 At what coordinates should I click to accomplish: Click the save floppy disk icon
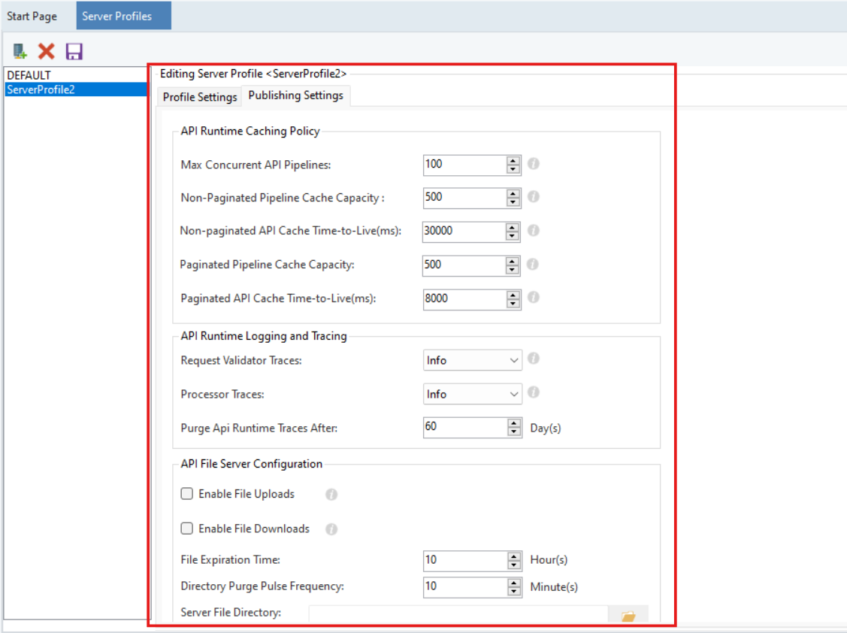click(74, 52)
